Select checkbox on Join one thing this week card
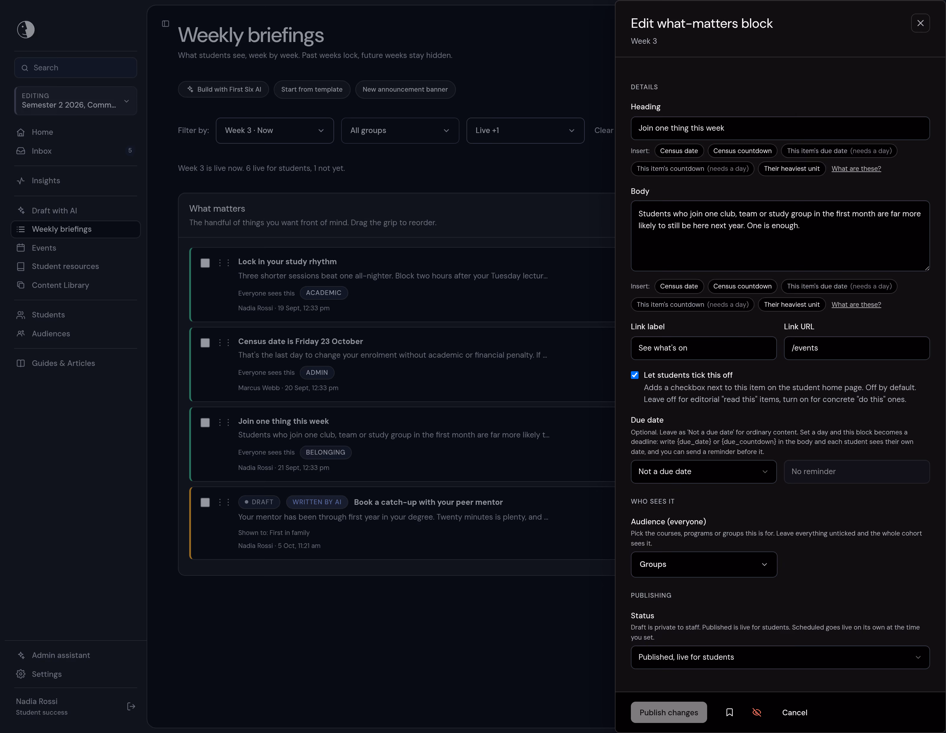 [205, 422]
